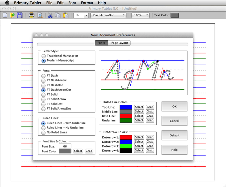Click Grab next to Top Line color
The image size is (226, 187).
click(150, 107)
